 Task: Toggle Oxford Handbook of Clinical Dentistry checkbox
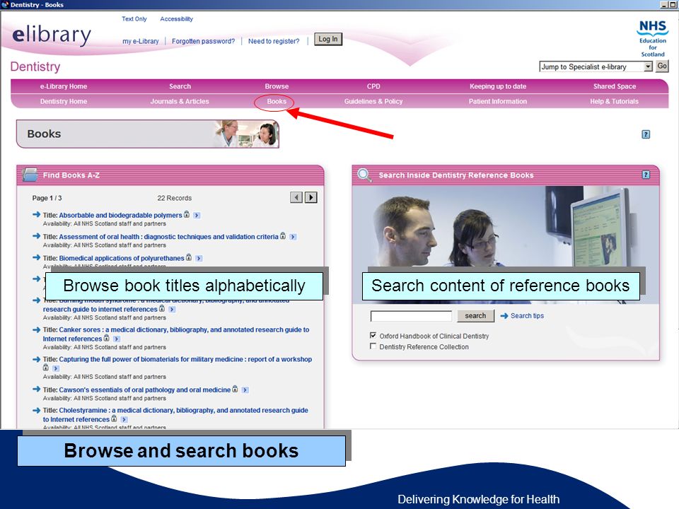click(373, 335)
